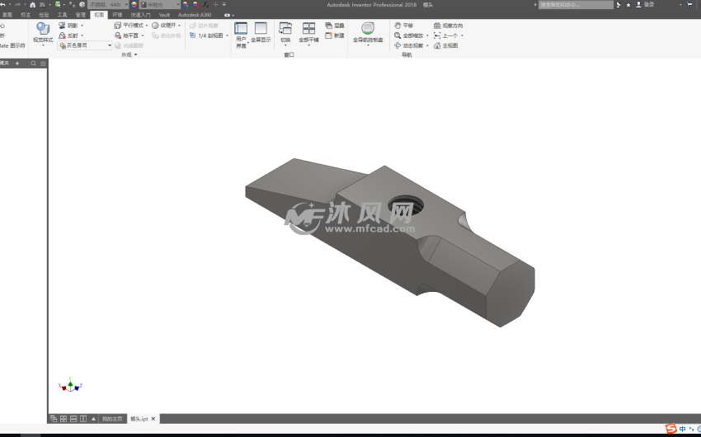Select the 主视图 home view icon

445,45
